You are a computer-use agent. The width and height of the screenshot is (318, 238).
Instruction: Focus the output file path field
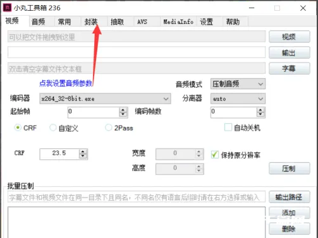137,52
